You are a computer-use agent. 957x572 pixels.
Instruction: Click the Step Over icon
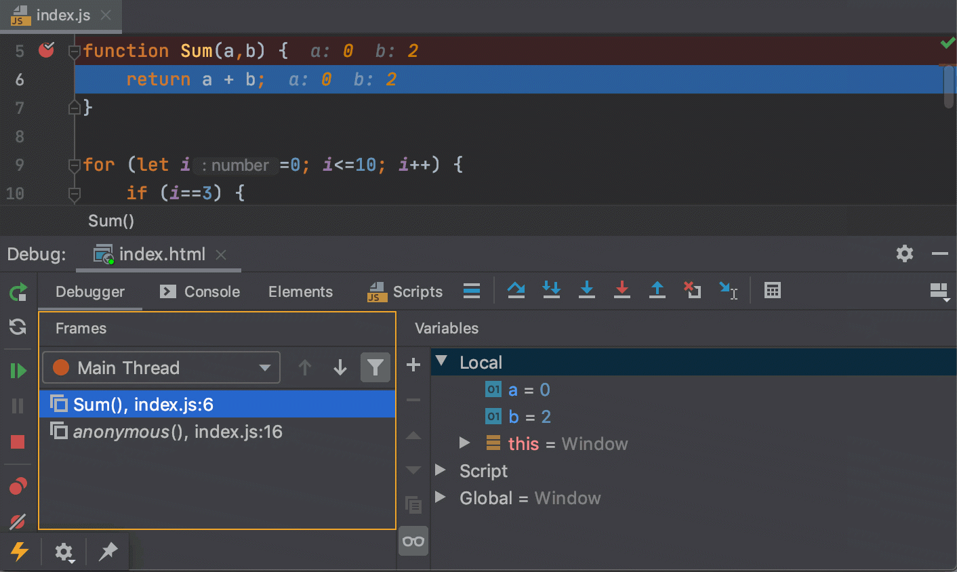[x=516, y=291]
